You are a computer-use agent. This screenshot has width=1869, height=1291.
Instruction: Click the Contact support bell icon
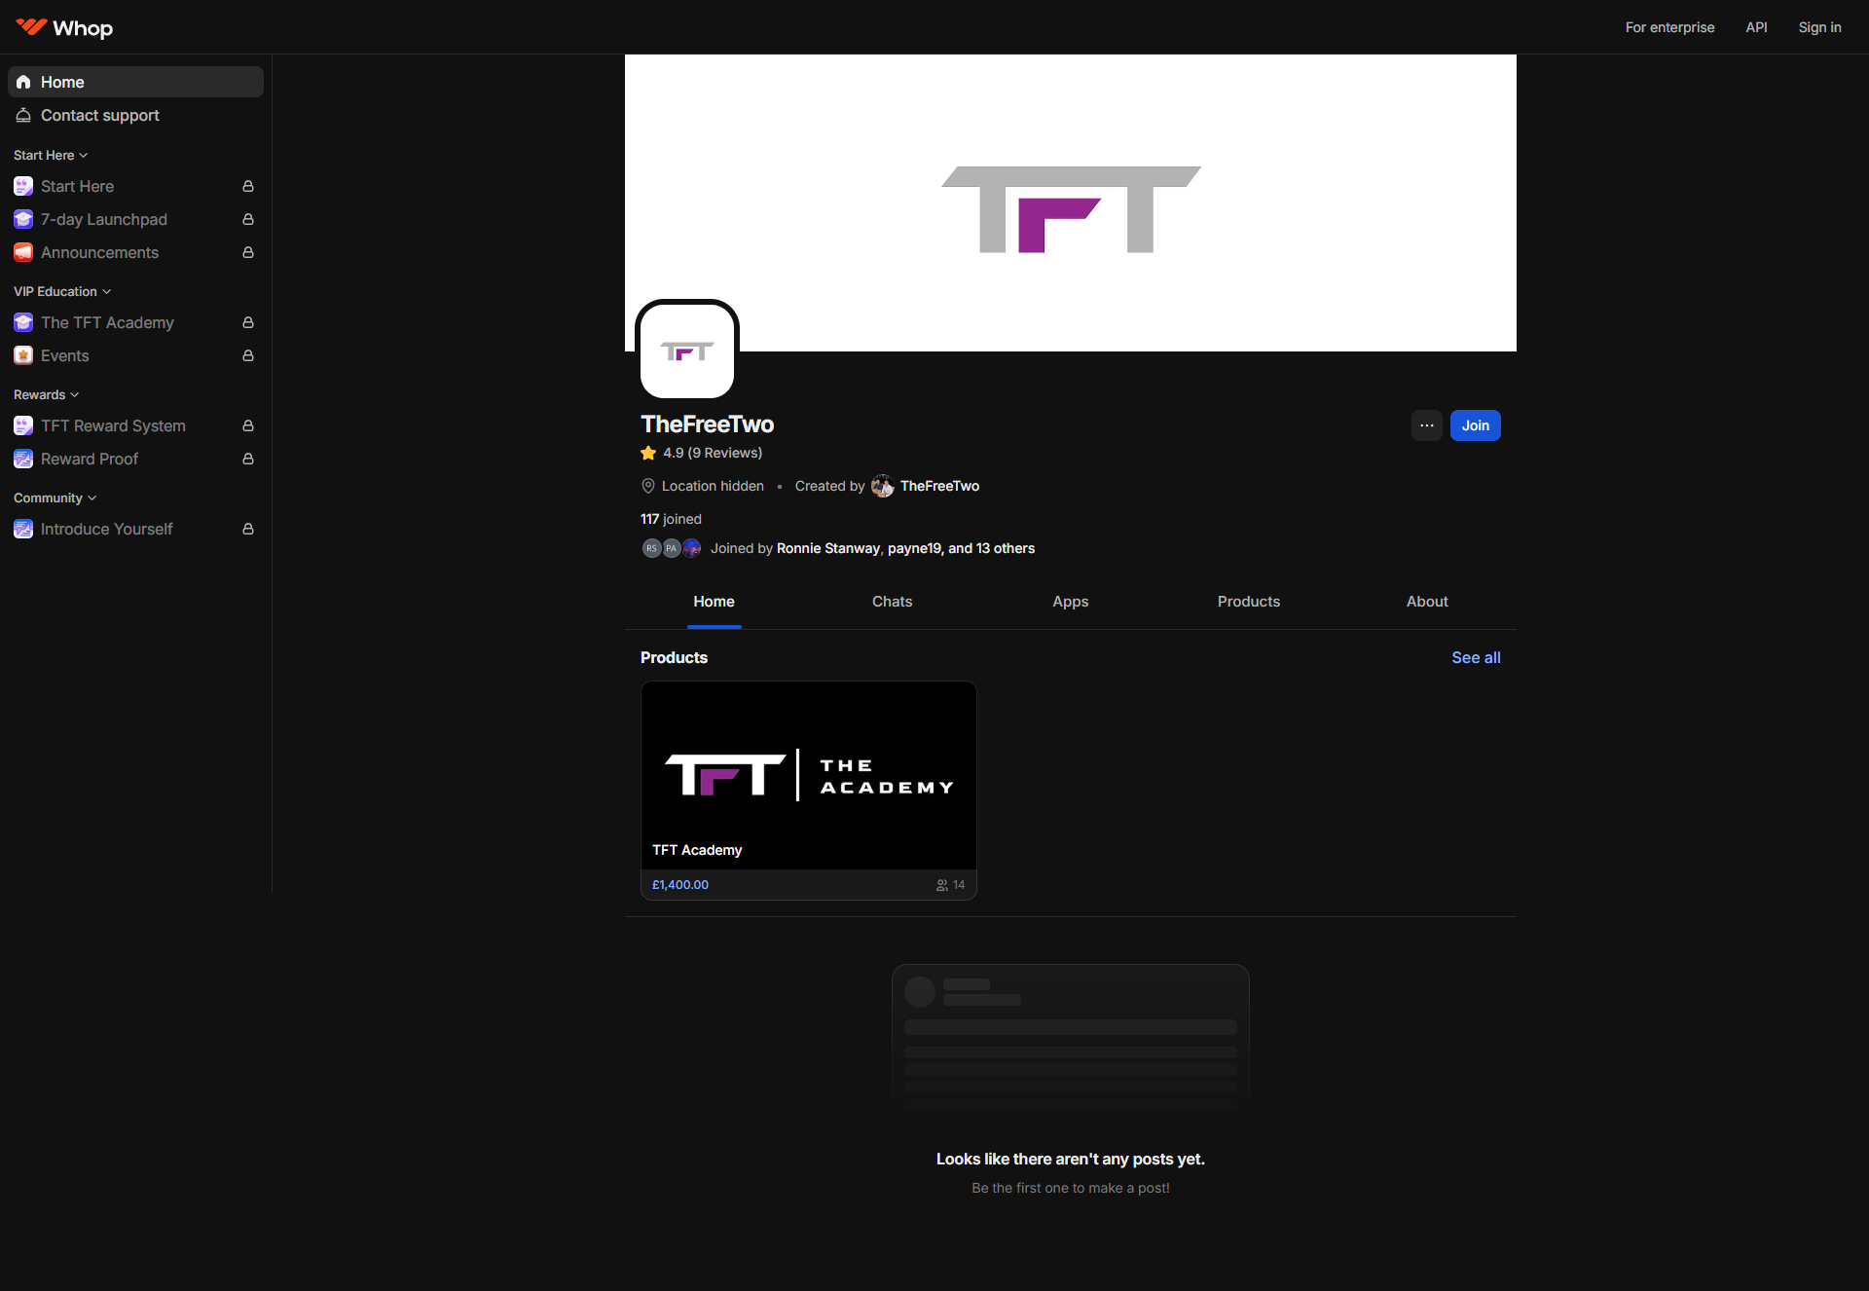click(x=23, y=115)
